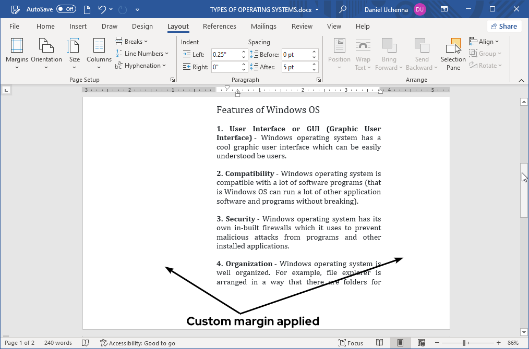This screenshot has height=349, width=529.
Task: Switch to the References tab
Action: point(219,26)
